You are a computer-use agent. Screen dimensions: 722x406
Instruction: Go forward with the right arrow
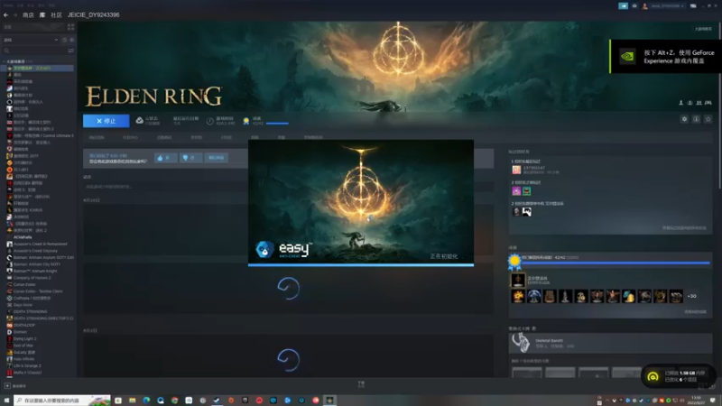coord(14,14)
